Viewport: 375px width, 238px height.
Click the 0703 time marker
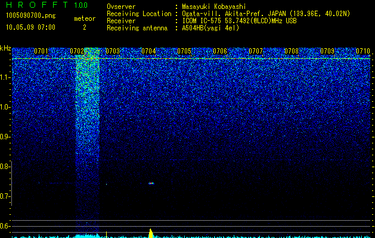[x=113, y=51]
